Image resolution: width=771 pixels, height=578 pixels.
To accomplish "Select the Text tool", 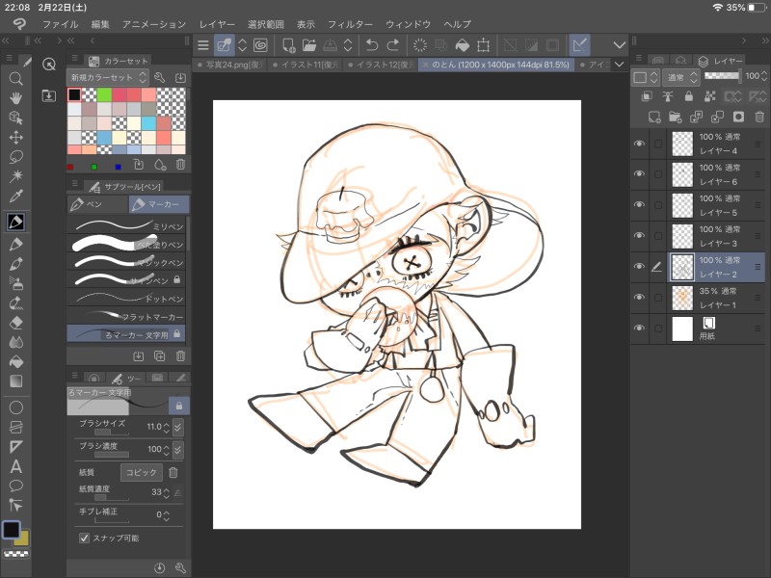I will (15, 466).
